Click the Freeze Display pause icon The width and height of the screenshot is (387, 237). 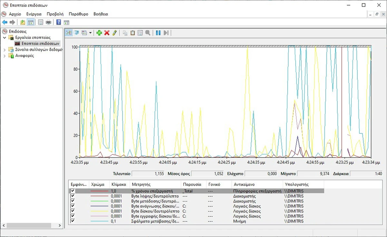tap(158, 33)
